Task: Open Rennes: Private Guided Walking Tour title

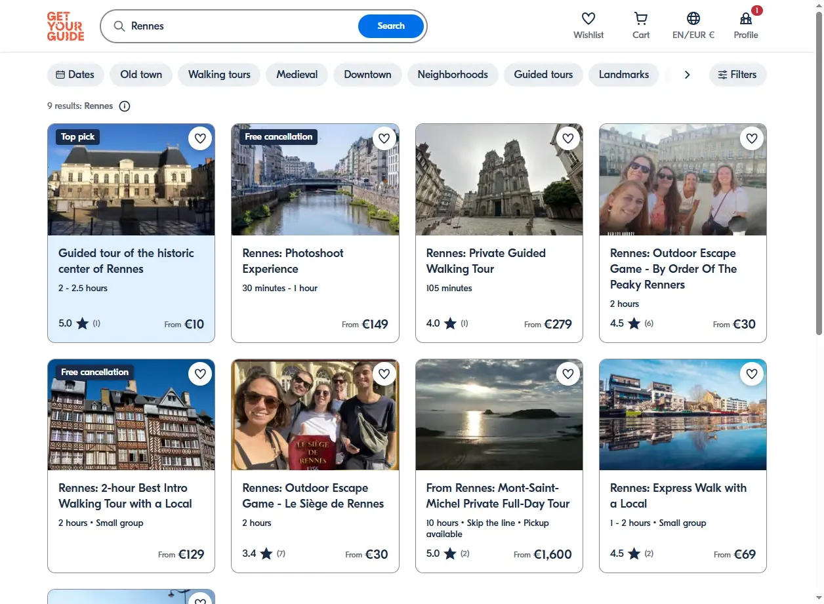Action: (485, 261)
